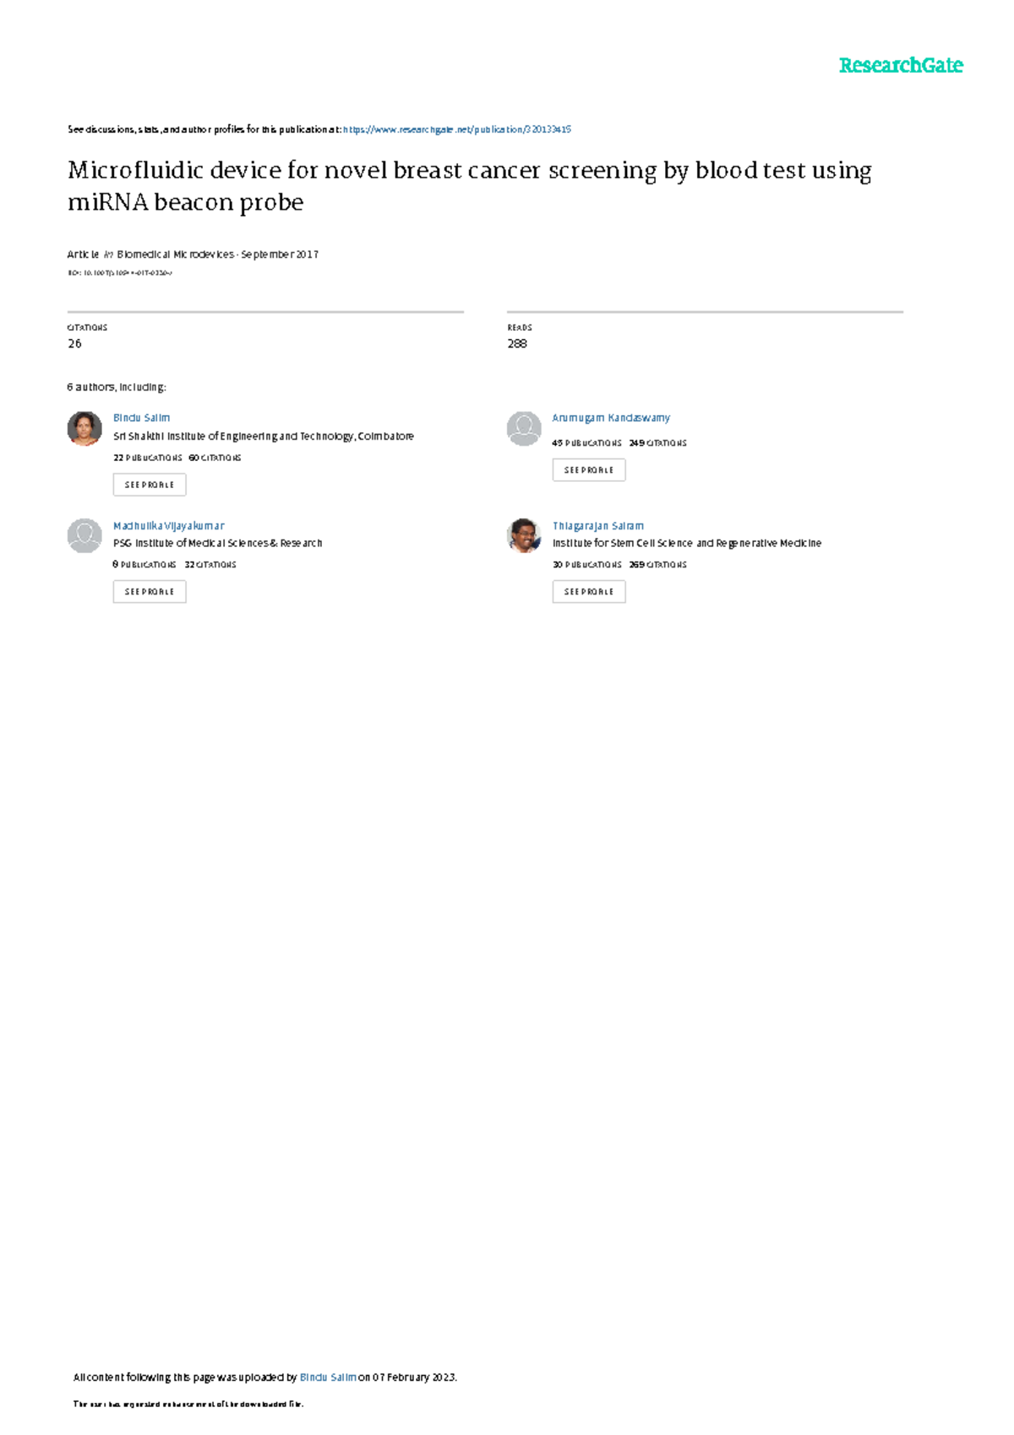1014x1435 pixels.
Task: Click the DOI text under the journal line
Action: click(120, 273)
